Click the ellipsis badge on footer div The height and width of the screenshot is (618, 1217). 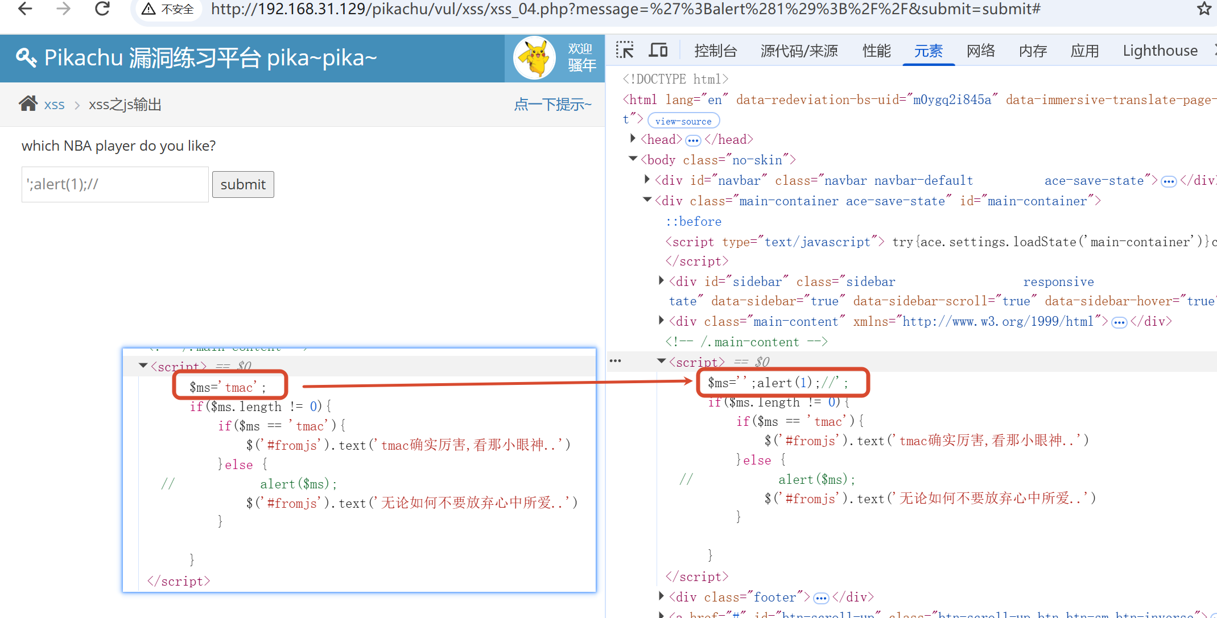[821, 598]
